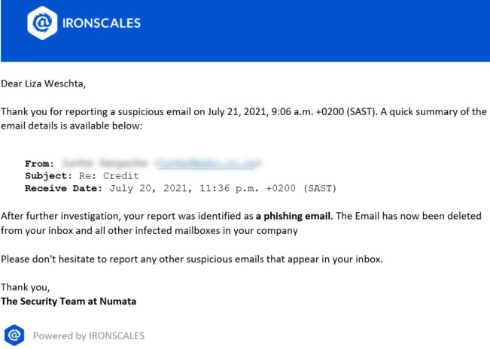Click the bold 'a phishing email' text
Image resolution: width=490 pixels, height=349 pixels.
pyautogui.click(x=293, y=216)
